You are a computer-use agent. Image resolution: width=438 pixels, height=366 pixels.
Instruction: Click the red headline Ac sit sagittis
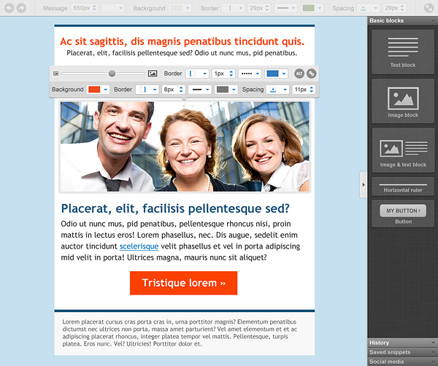(182, 42)
